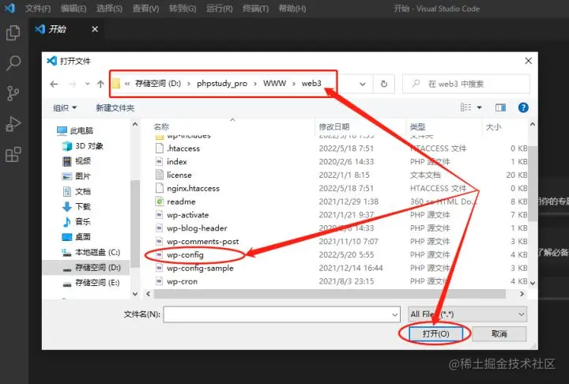This screenshot has width=569, height=384.
Task: Open the 查看(V) menu
Action: (145, 9)
